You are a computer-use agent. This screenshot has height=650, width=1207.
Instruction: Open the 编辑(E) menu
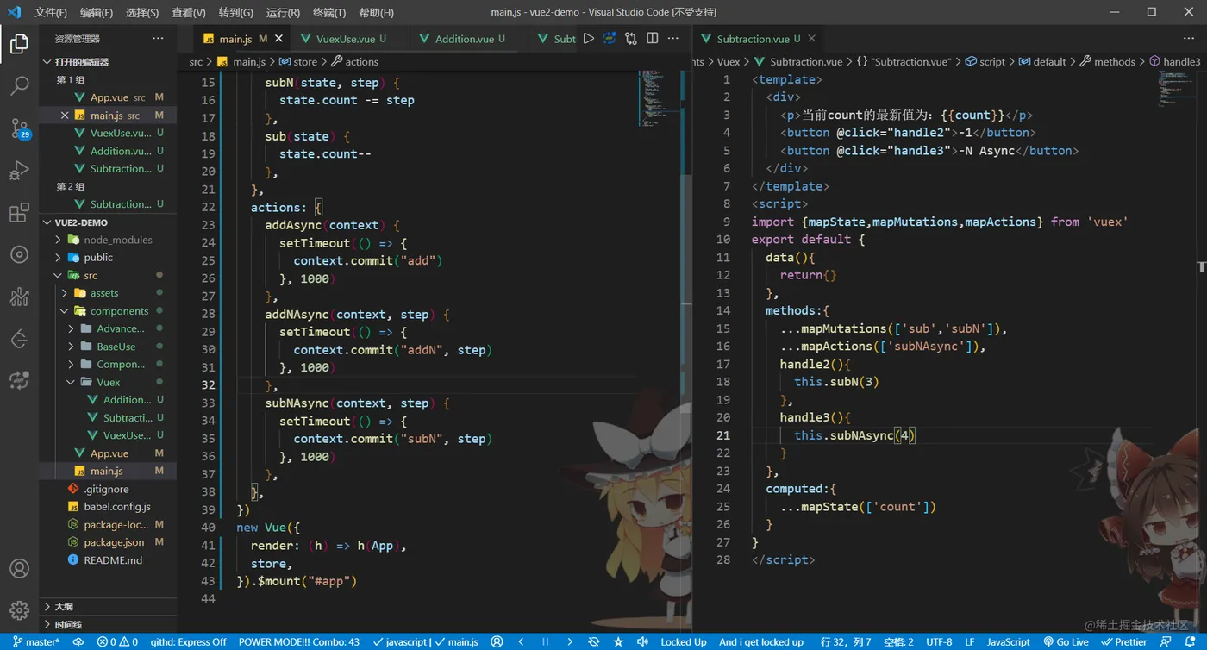point(97,13)
